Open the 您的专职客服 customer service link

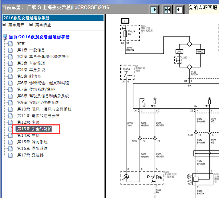(203, 7)
